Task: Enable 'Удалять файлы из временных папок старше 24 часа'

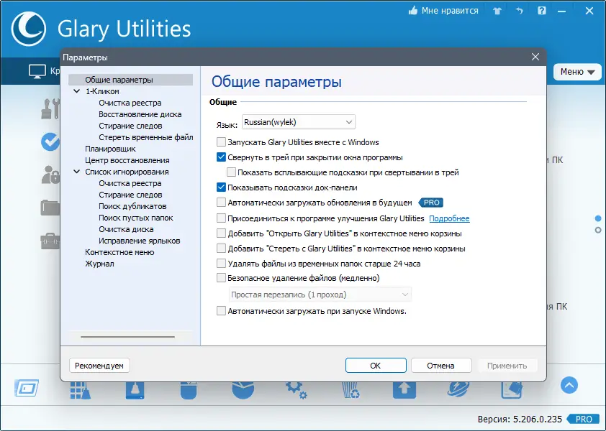Action: click(x=221, y=264)
